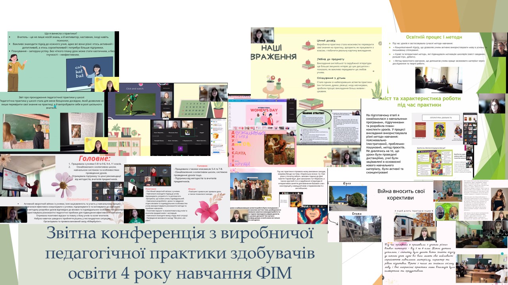Click the 'Освітній процес і методи' heading
508x285 pixels.
[435, 37]
